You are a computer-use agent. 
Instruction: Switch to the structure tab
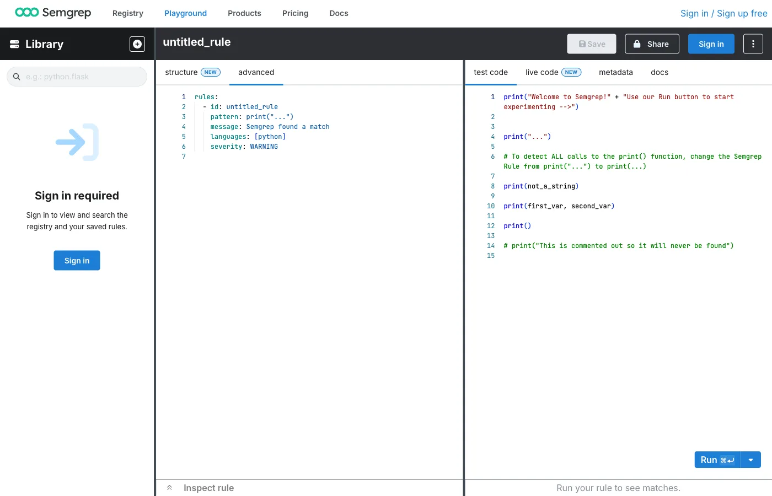(x=181, y=72)
